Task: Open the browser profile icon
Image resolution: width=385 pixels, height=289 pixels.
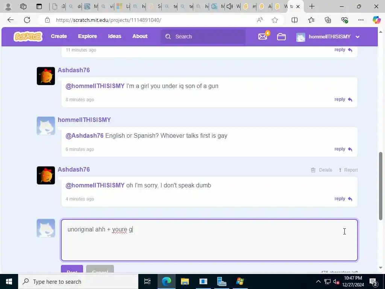Action: coord(8,7)
